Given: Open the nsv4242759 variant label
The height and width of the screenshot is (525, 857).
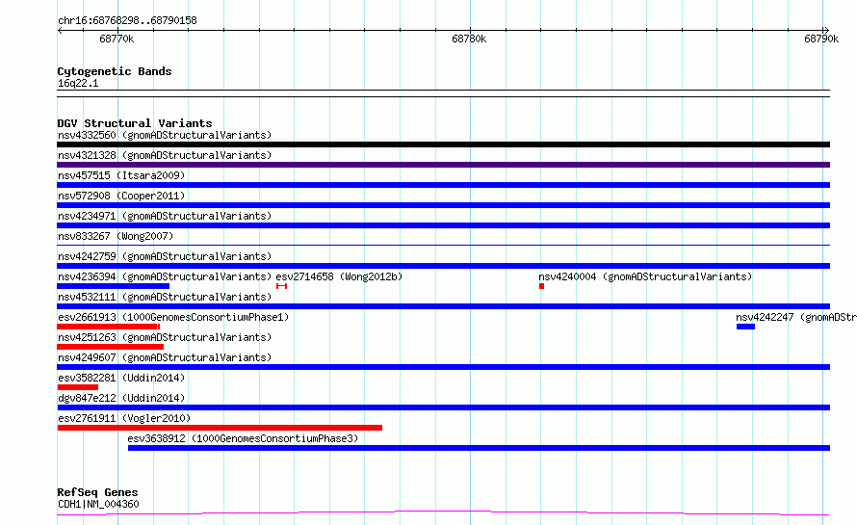Looking at the screenshot, I should (165, 256).
